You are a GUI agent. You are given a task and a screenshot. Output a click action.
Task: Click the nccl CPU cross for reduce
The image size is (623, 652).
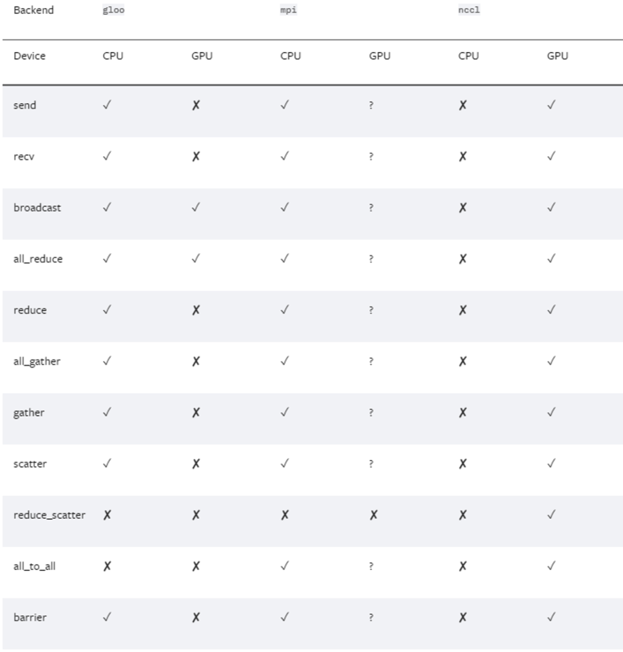[x=463, y=310]
